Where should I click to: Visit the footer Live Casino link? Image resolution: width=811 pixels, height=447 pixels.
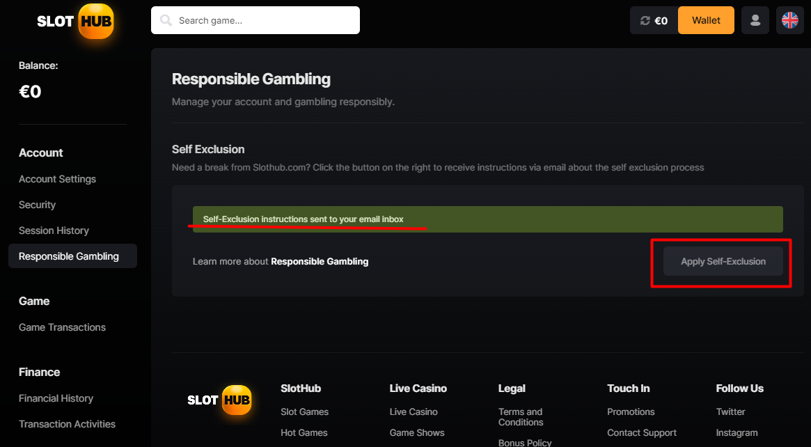click(414, 412)
